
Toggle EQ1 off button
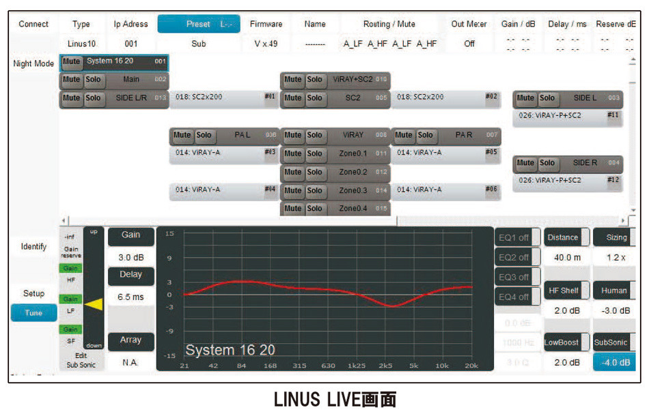[517, 237]
